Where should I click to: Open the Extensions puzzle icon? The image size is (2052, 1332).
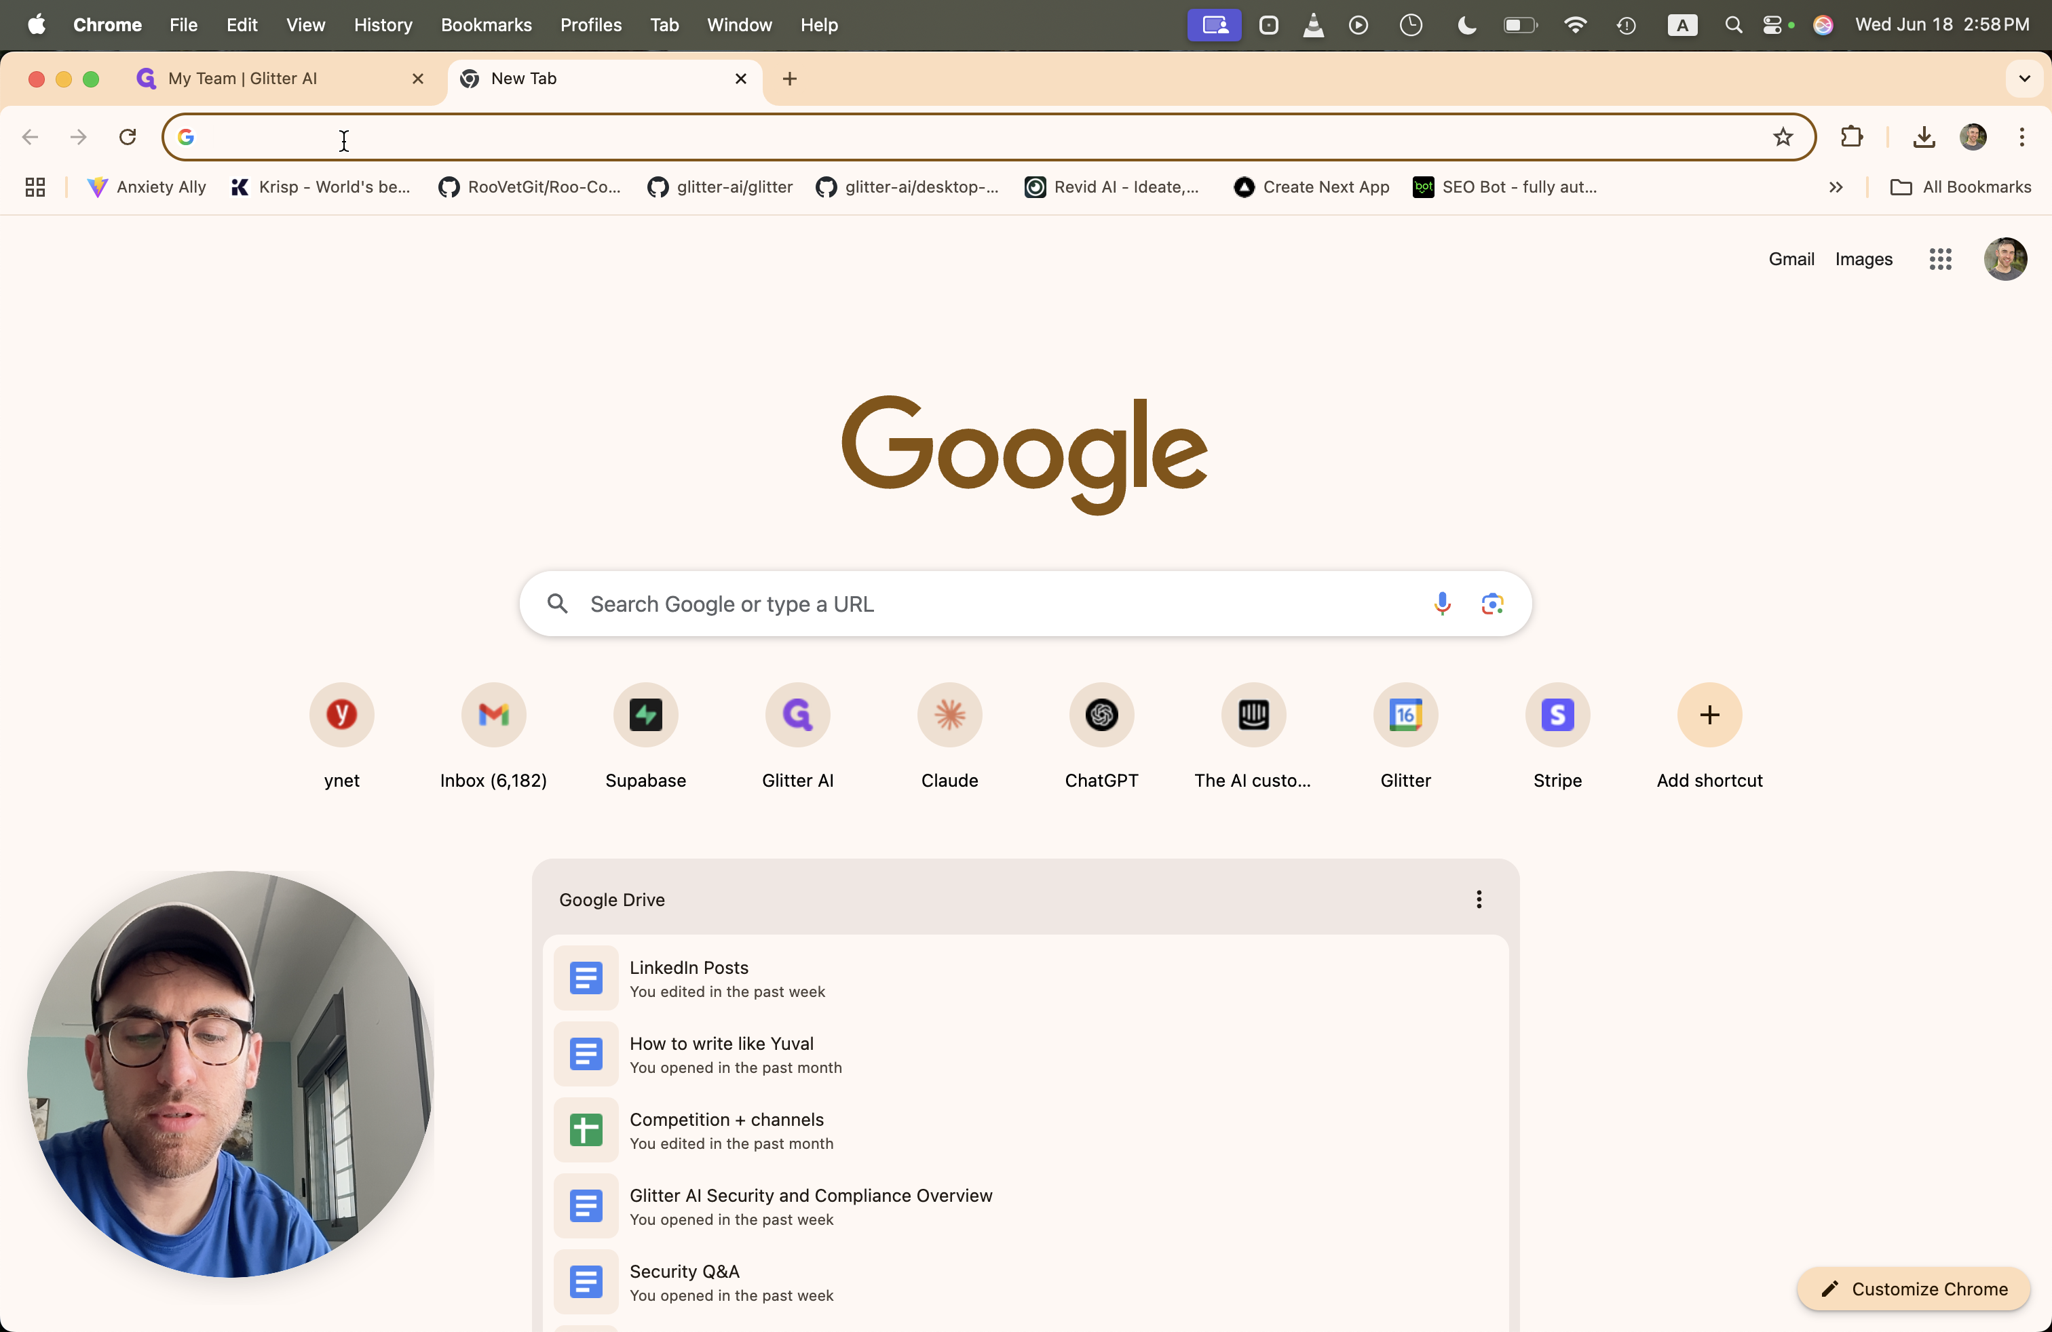coord(1851,137)
